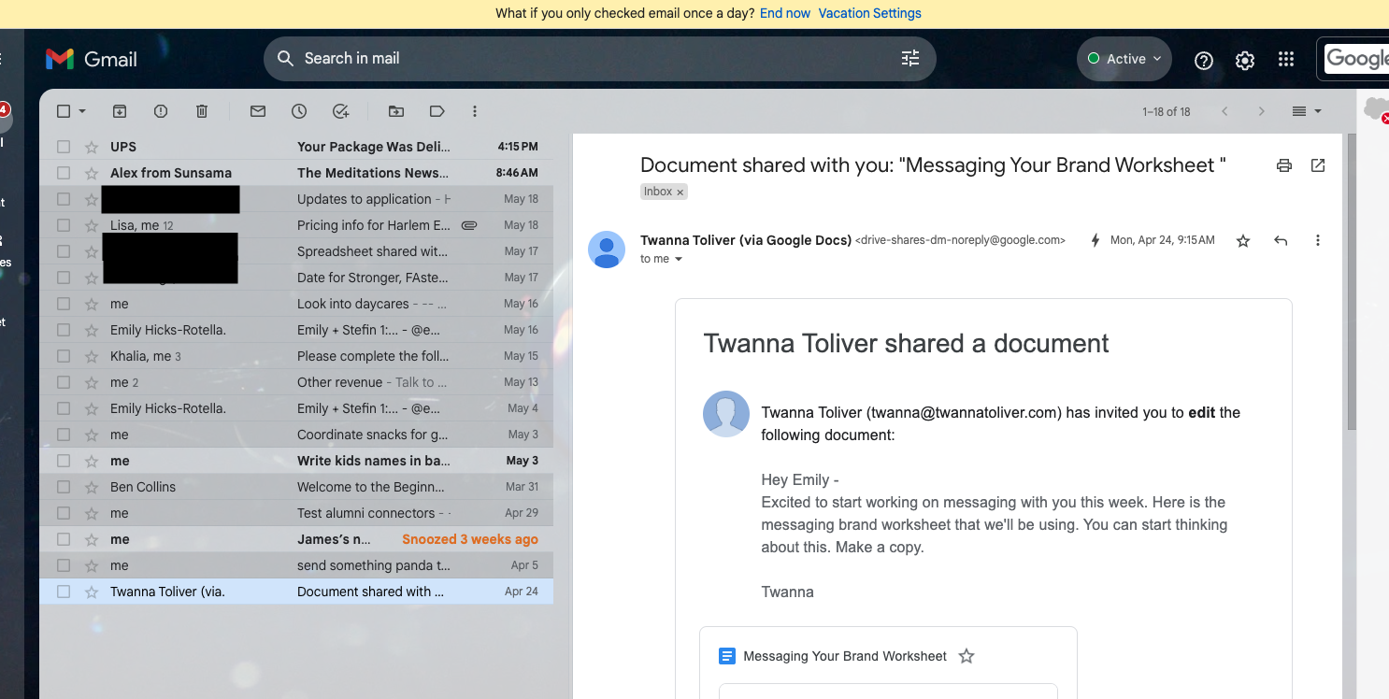This screenshot has width=1389, height=699.
Task: Click the Snooze clock icon
Action: [x=299, y=111]
